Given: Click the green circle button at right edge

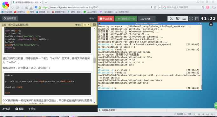Looking at the screenshot, I should point(215,105).
